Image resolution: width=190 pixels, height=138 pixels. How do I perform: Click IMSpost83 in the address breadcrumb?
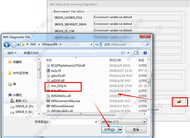click(x=50, y=44)
